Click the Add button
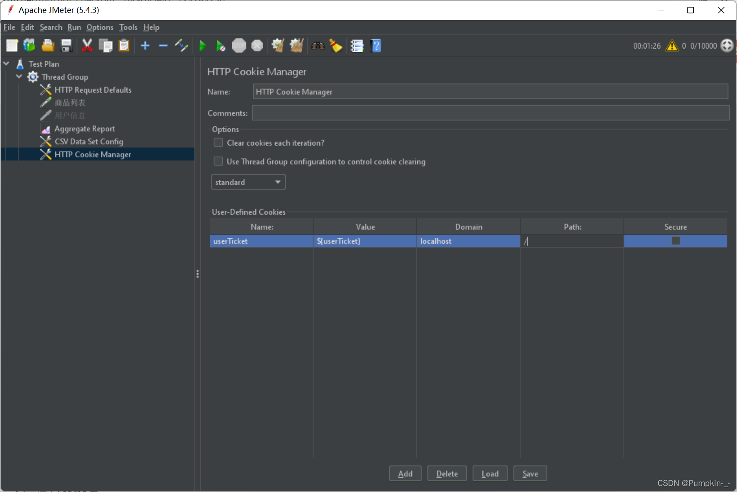737x492 pixels. [405, 473]
